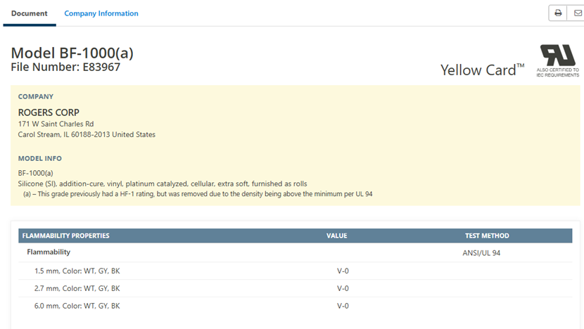Click the ANSI/UL 94 test method cell
This screenshot has width=584, height=329.
[486, 252]
